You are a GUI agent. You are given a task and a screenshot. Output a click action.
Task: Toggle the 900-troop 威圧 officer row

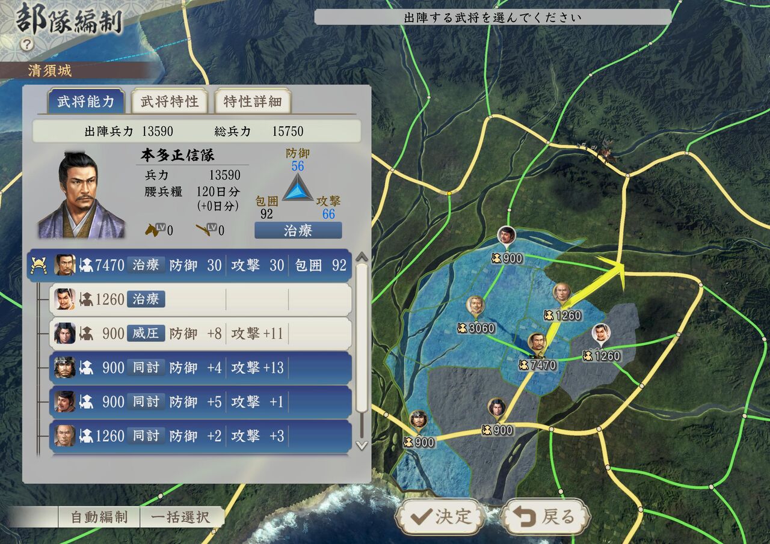coord(201,334)
